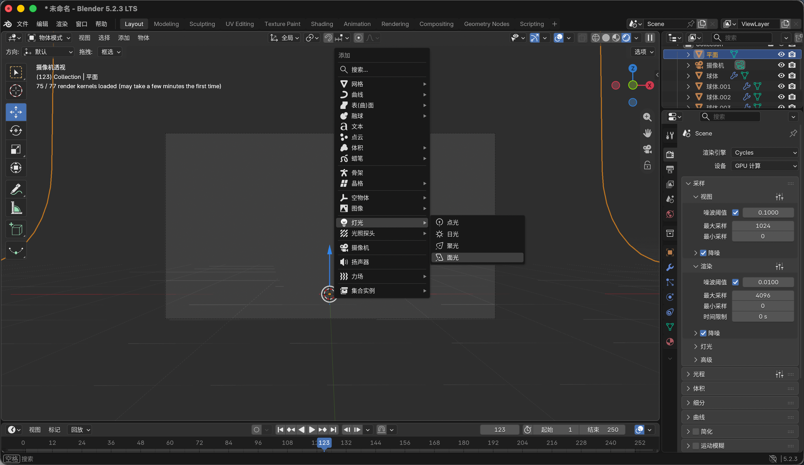Open the 物体模式 mode dropdown
The width and height of the screenshot is (804, 465).
(49, 38)
